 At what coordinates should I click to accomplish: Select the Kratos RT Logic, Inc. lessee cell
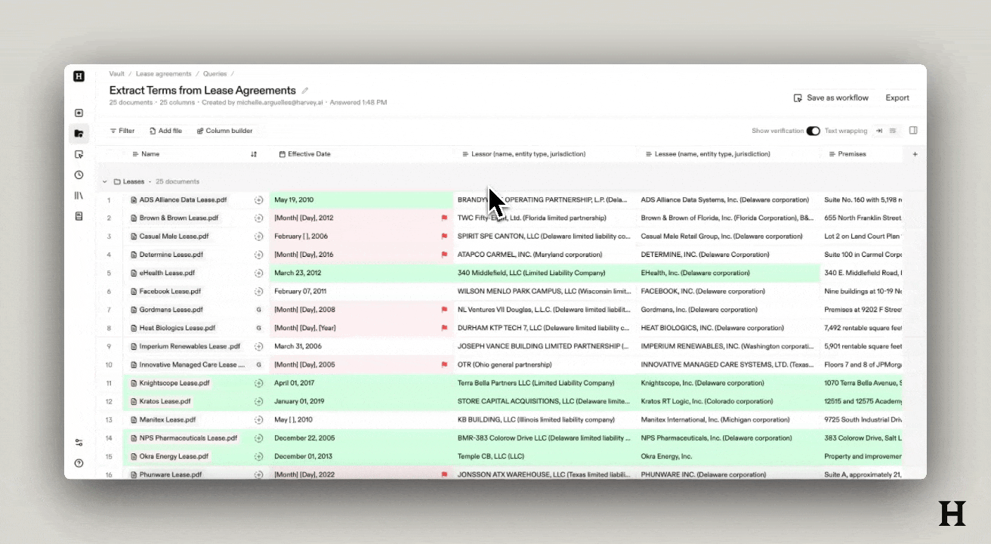click(728, 401)
